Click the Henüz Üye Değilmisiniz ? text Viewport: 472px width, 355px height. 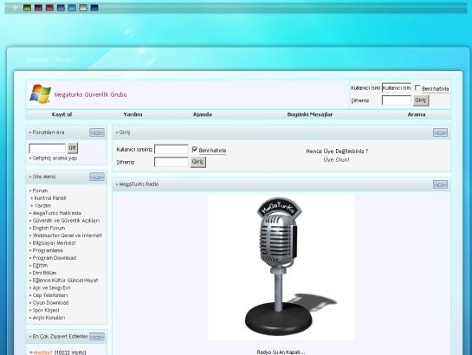(337, 152)
